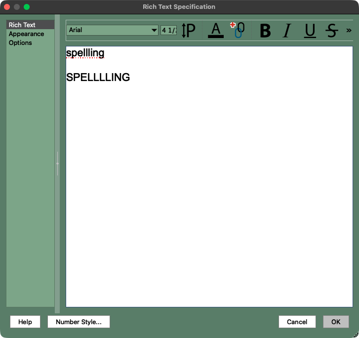Image resolution: width=359 pixels, height=338 pixels.
Task: Confirm with the OK button
Action: click(336, 322)
